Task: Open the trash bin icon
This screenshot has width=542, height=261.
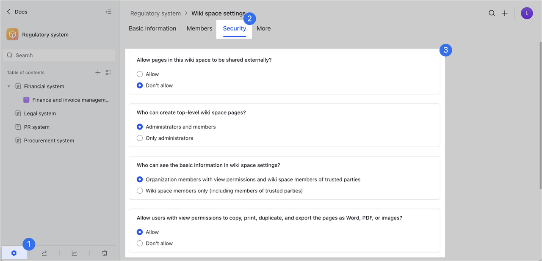Action: (x=105, y=253)
